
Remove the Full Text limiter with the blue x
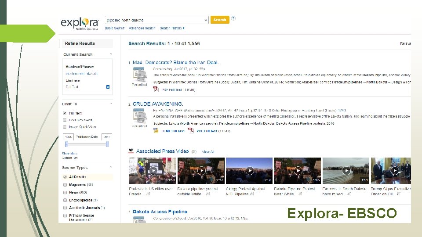108,87
